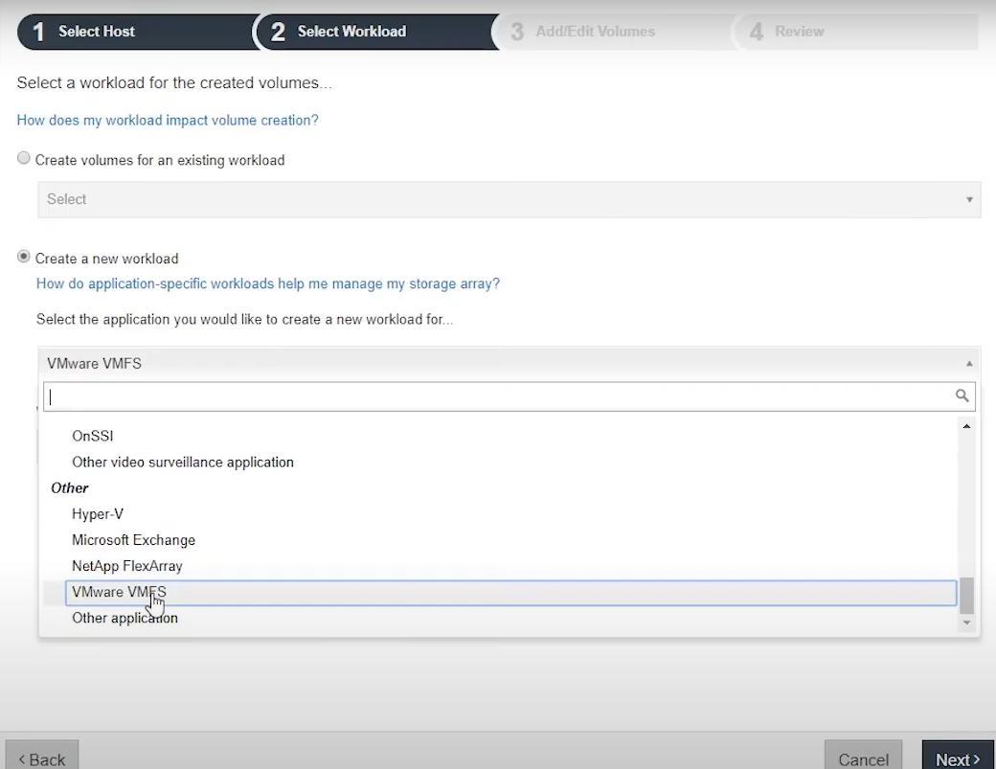Select Microsoft Exchange workload option
This screenshot has width=996, height=769.
pos(133,540)
